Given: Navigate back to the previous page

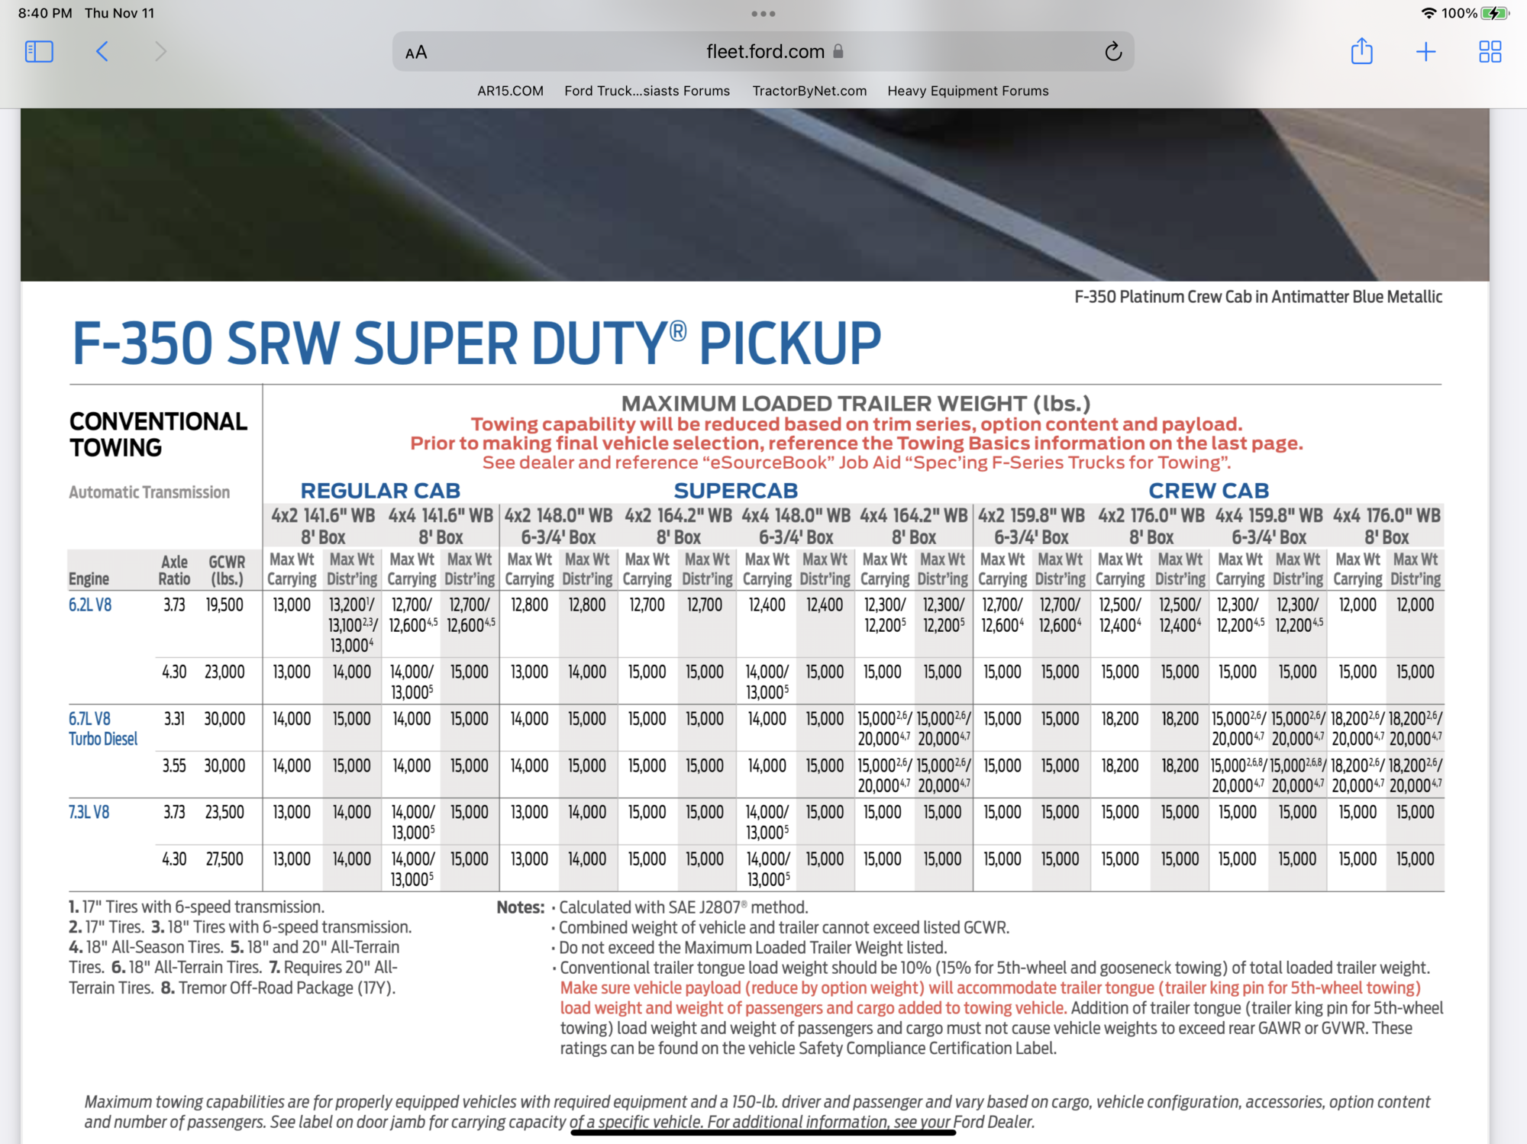Looking at the screenshot, I should [102, 51].
